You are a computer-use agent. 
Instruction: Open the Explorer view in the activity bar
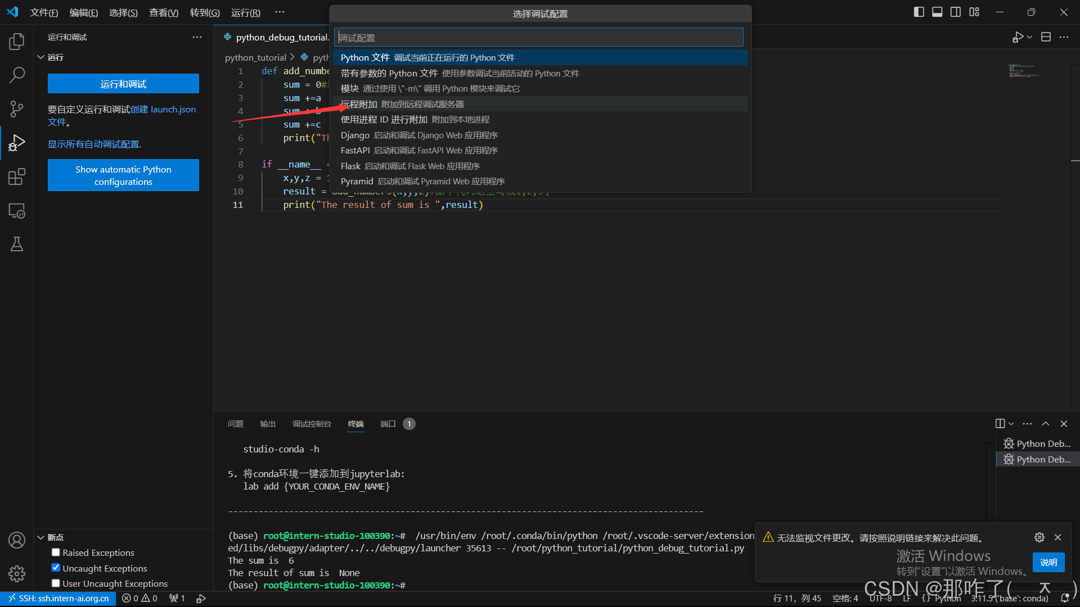point(16,41)
